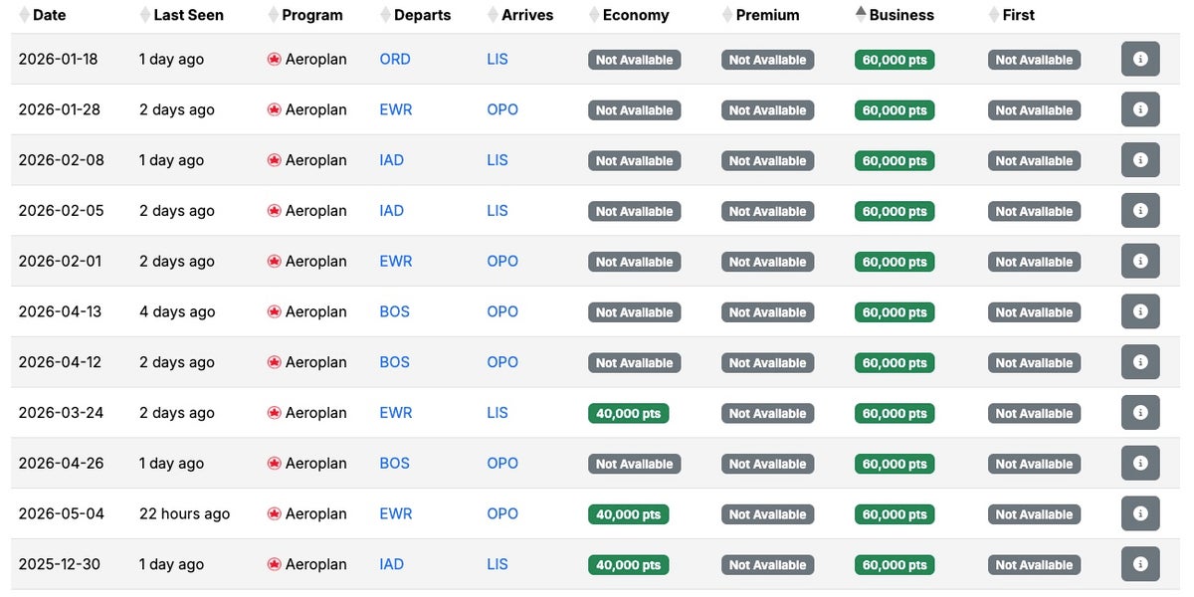
Task: Open the OPO link in 2026-01-28 row
Action: (502, 109)
